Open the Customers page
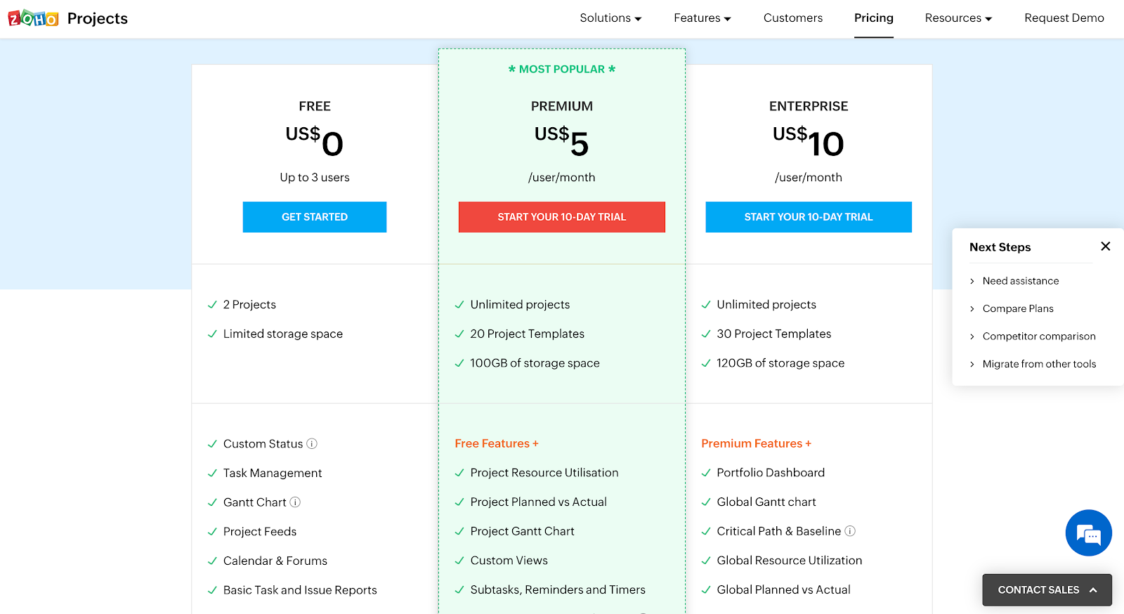 pyautogui.click(x=793, y=18)
